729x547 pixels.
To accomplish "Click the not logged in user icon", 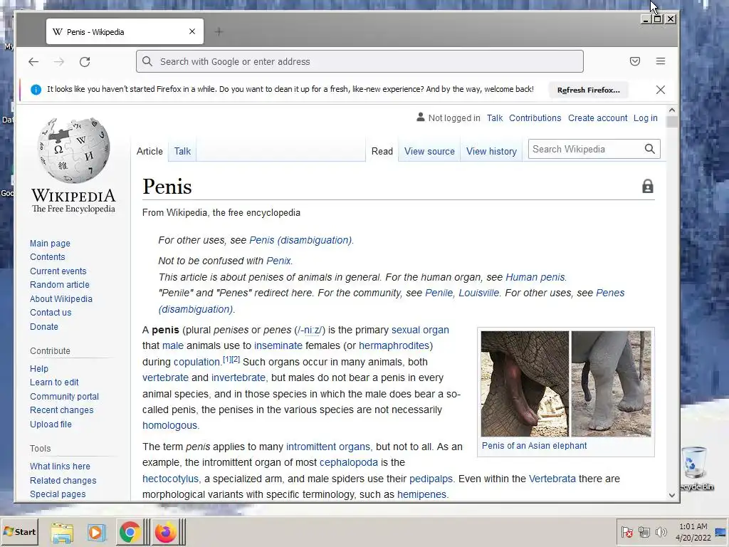I will (x=420, y=118).
